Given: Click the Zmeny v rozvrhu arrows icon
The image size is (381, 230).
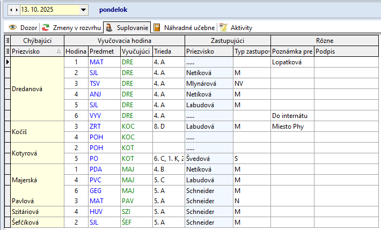Looking at the screenshot, I should (46, 27).
